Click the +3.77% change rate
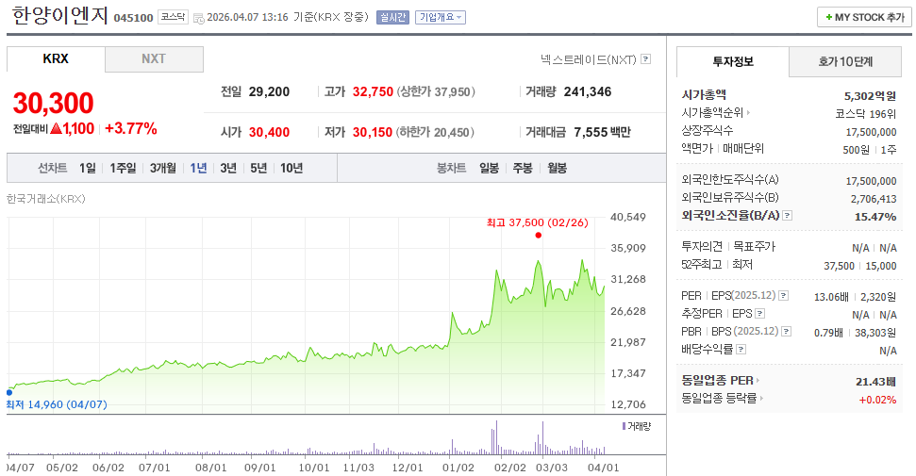Screen dimensions: 916x476 tap(131, 128)
